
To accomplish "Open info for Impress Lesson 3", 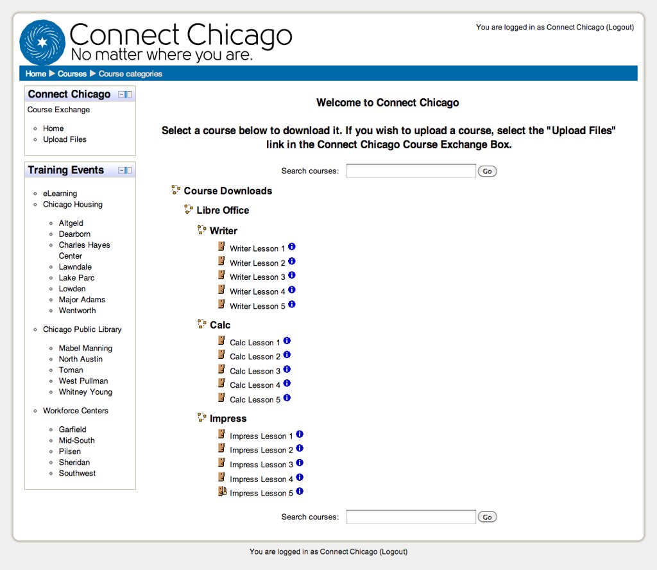I will [300, 463].
